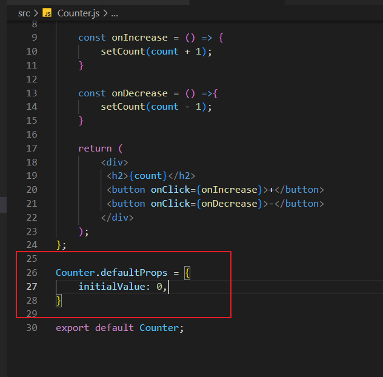Viewport: 383px width, 377px height.
Task: Click the 'onDecrease' declaration on line 13
Action: tap(139, 93)
